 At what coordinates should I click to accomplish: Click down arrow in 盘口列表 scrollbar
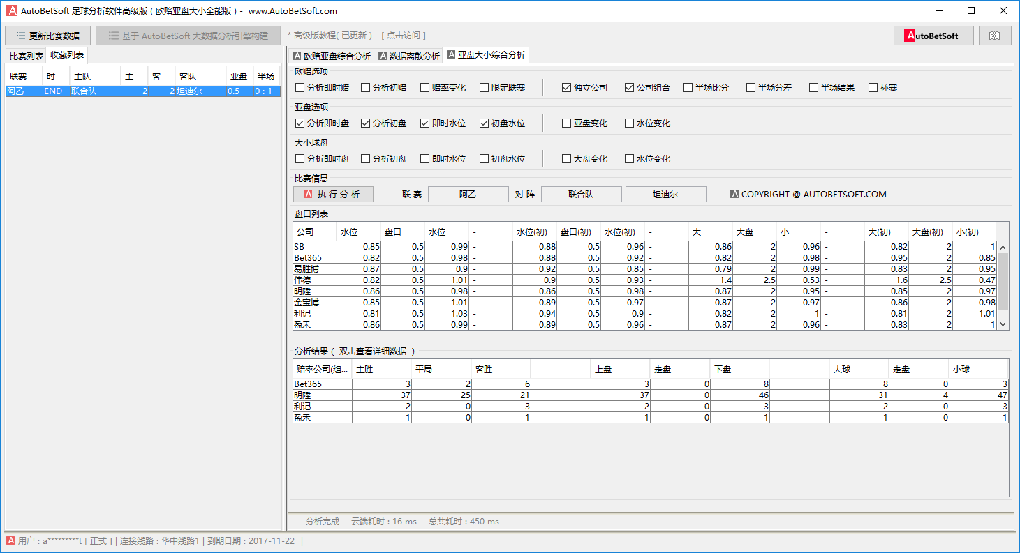(1003, 324)
